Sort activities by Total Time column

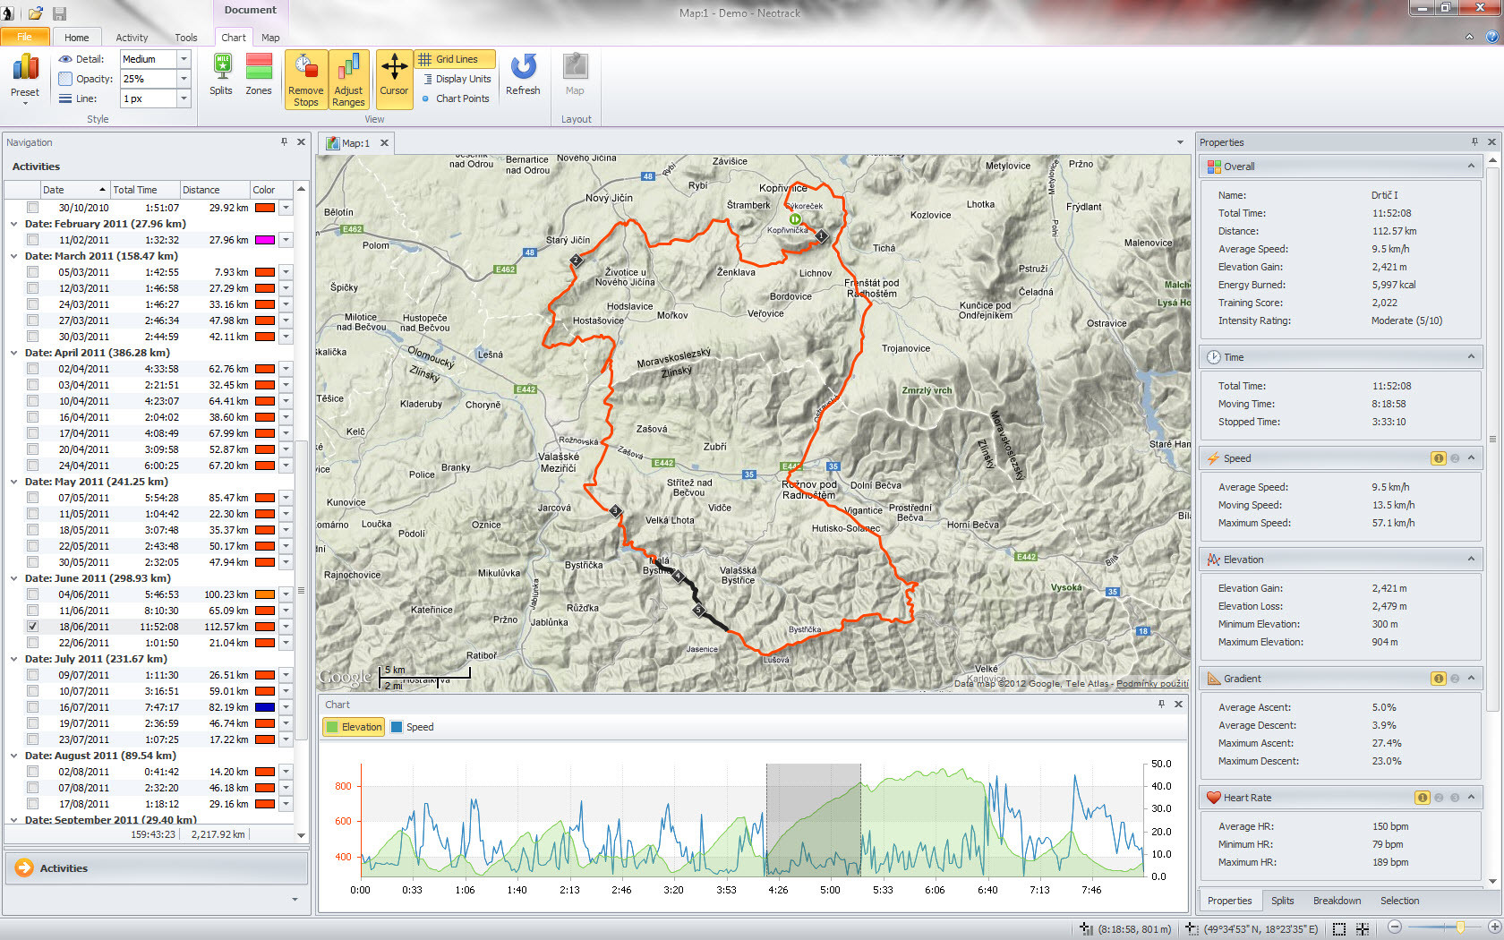point(144,190)
